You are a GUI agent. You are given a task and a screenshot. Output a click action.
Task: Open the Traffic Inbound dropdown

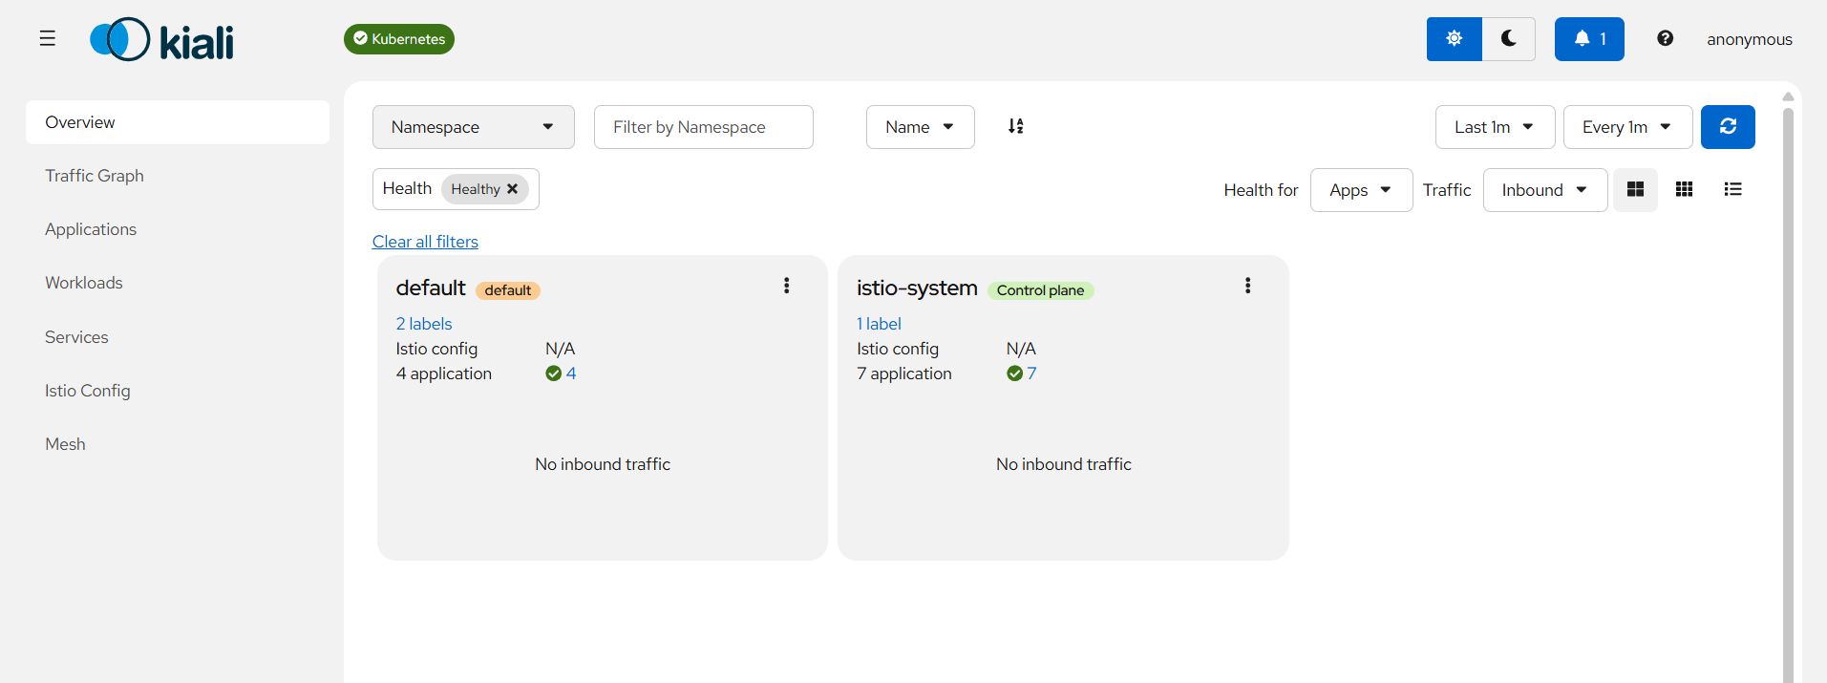pos(1545,190)
